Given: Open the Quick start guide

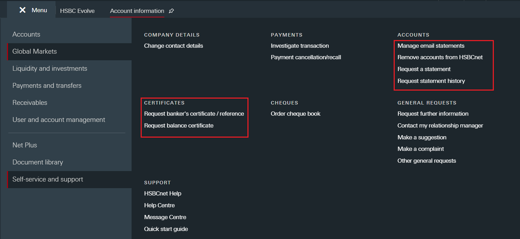Looking at the screenshot, I should click(166, 229).
